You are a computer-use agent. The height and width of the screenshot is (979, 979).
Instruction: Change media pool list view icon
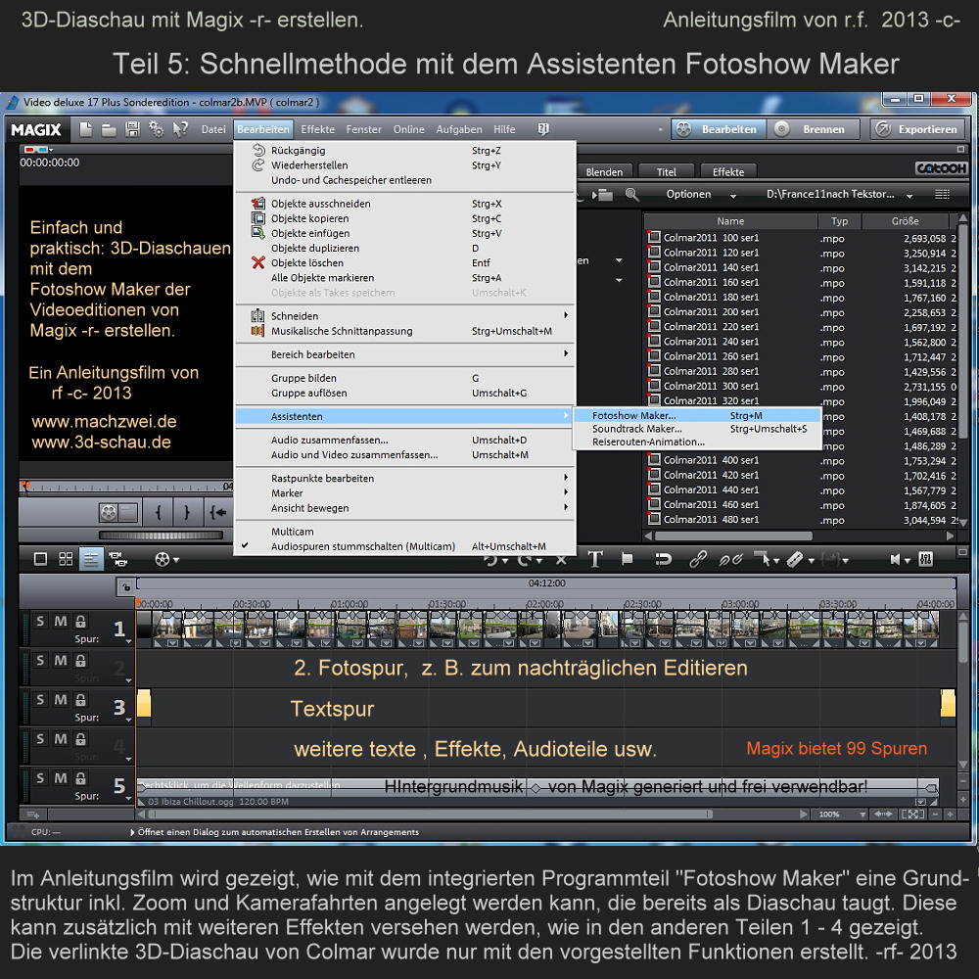coord(942,194)
